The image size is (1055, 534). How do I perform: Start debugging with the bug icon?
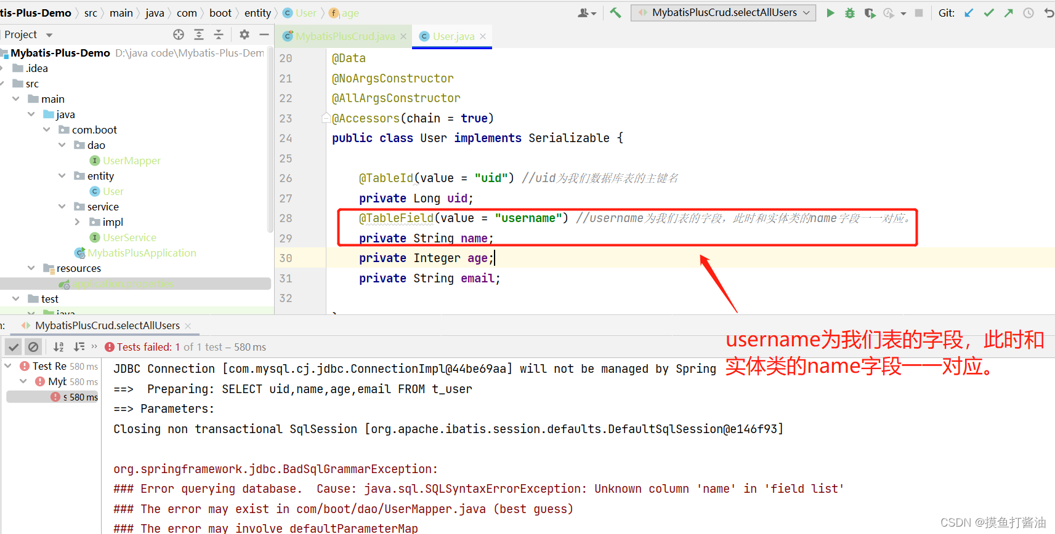click(850, 13)
